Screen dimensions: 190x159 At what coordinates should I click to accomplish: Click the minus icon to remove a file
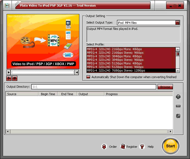pos(178,106)
